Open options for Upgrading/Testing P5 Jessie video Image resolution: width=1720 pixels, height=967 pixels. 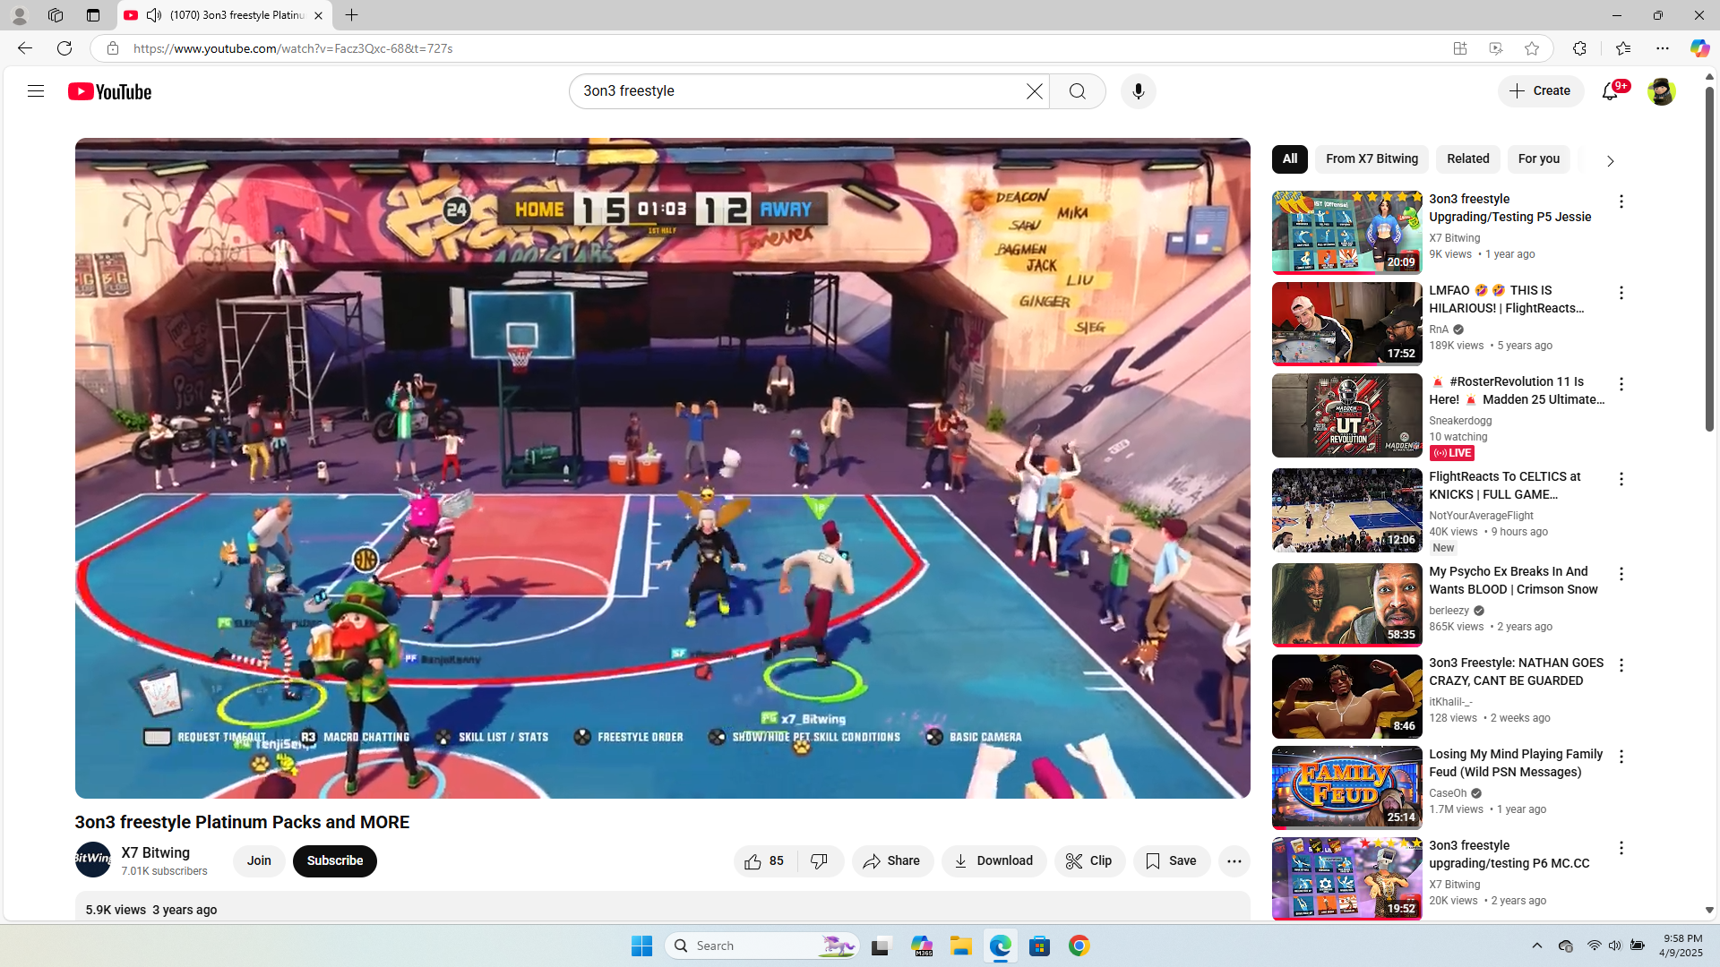pyautogui.click(x=1621, y=201)
